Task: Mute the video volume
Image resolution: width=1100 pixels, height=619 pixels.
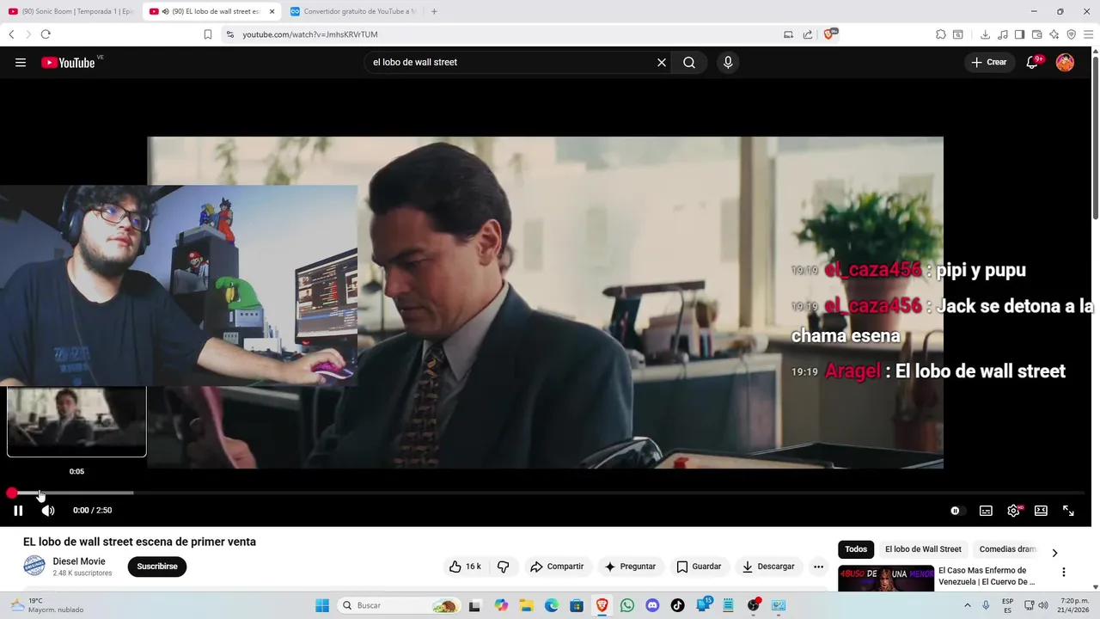Action: pos(48,511)
